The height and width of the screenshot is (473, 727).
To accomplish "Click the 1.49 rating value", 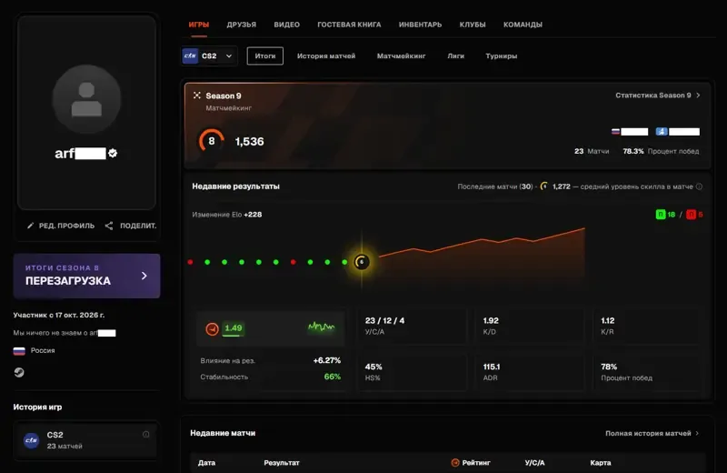I will tap(234, 328).
